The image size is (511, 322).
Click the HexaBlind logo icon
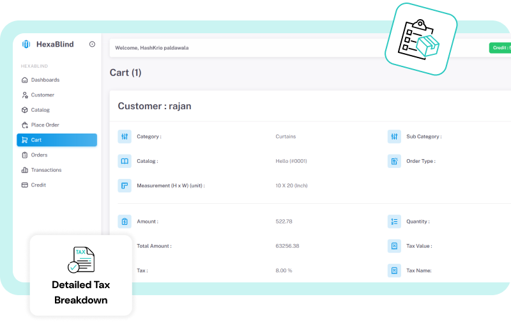26,44
